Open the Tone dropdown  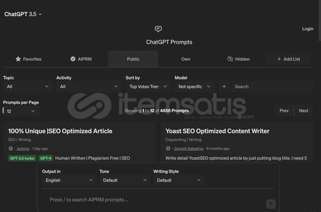click(x=125, y=180)
